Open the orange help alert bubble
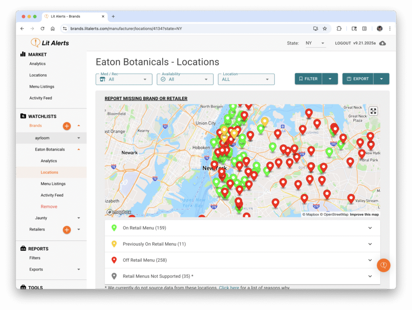 pyautogui.click(x=383, y=265)
